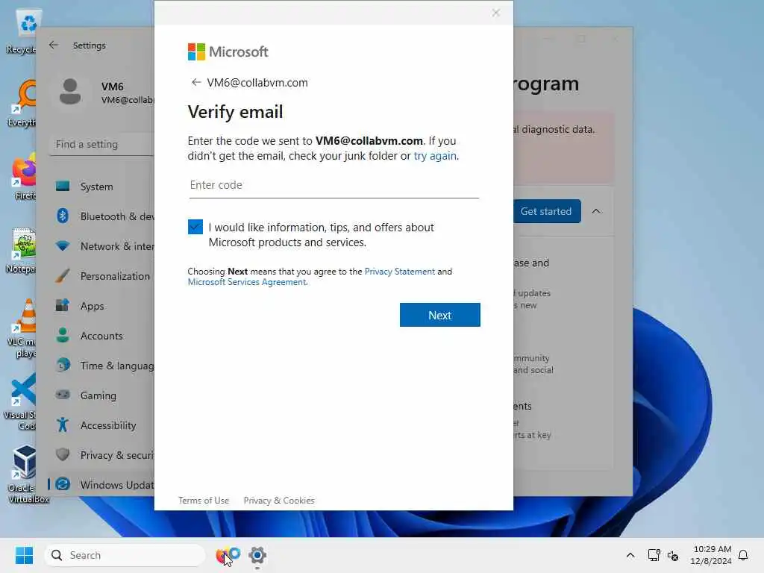This screenshot has height=573, width=764.
Task: Open the try again link
Action: click(x=435, y=156)
